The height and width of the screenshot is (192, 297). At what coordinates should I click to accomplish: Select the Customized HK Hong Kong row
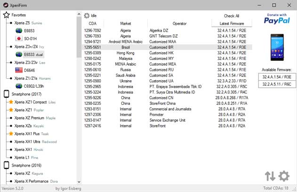167,53
